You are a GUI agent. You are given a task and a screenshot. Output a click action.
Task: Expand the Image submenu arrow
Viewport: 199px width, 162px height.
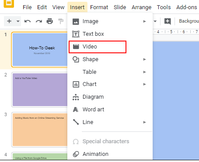[x=144, y=21]
